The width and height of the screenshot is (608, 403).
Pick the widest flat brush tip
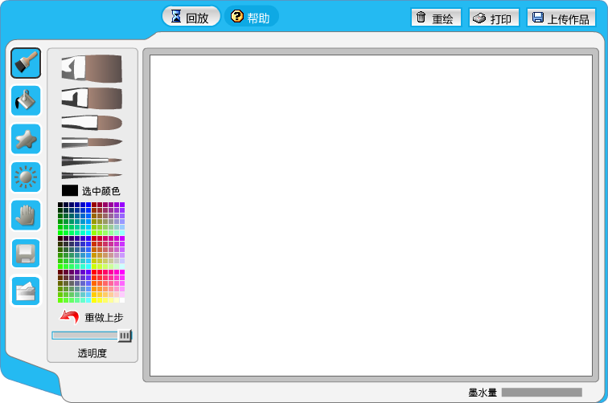92,68
